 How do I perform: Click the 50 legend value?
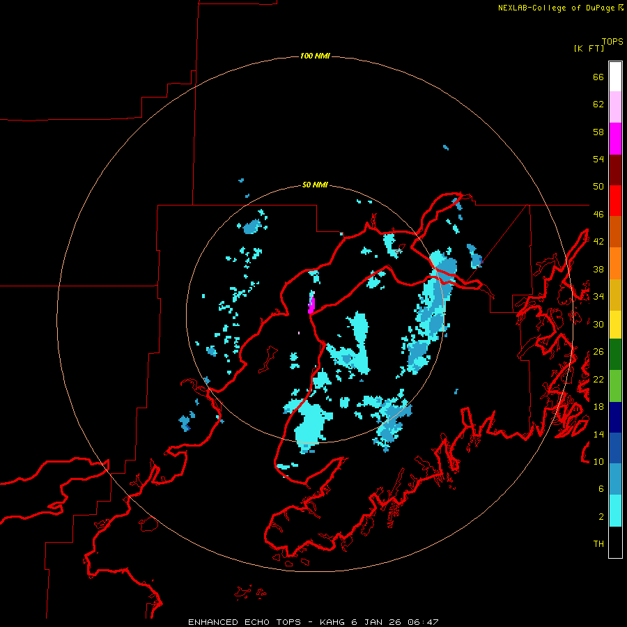click(598, 187)
